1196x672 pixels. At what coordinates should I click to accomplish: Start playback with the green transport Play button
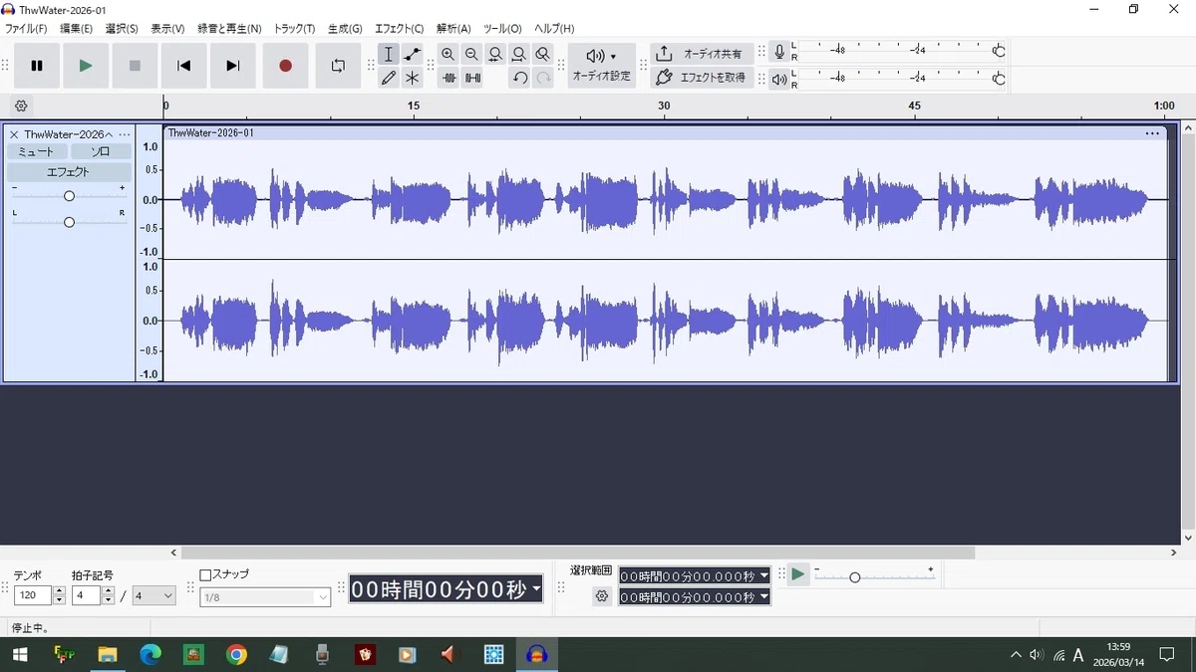click(86, 66)
